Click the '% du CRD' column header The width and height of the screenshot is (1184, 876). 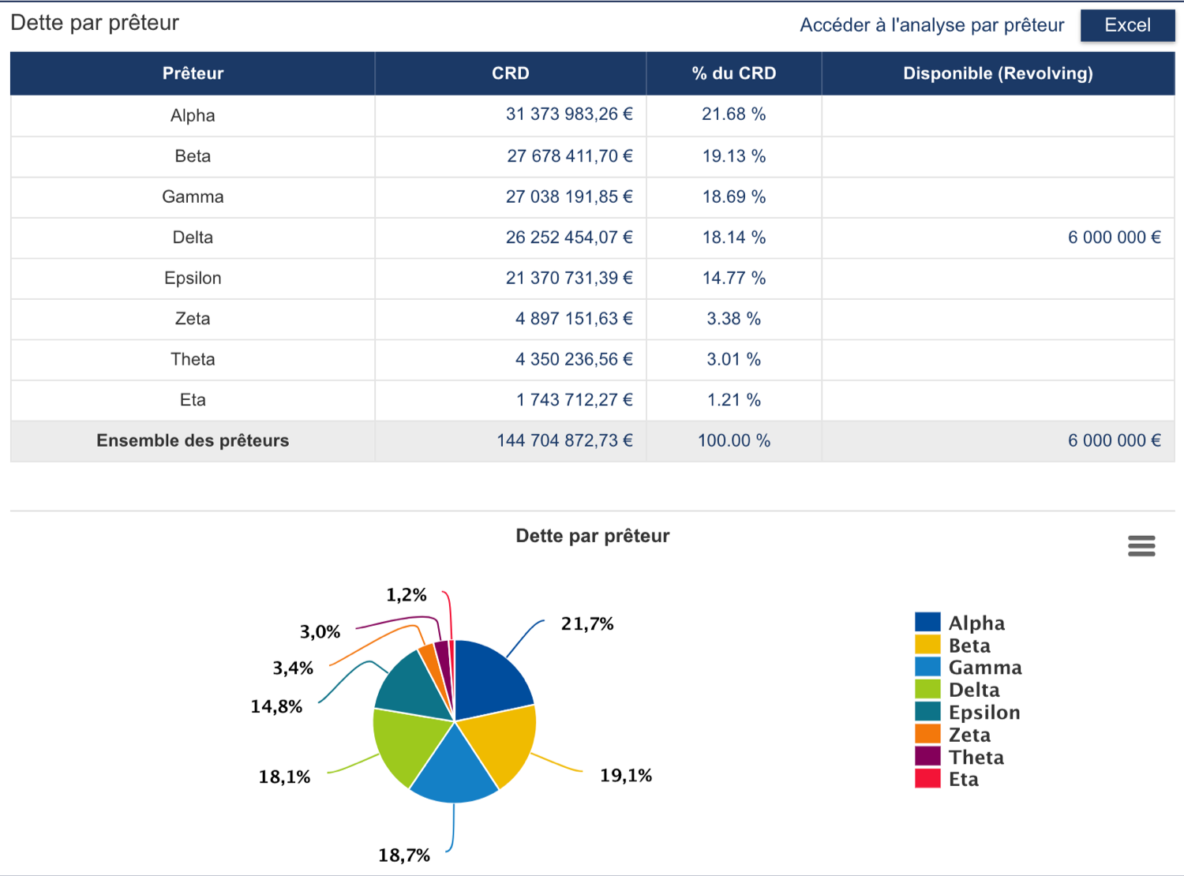pos(733,73)
